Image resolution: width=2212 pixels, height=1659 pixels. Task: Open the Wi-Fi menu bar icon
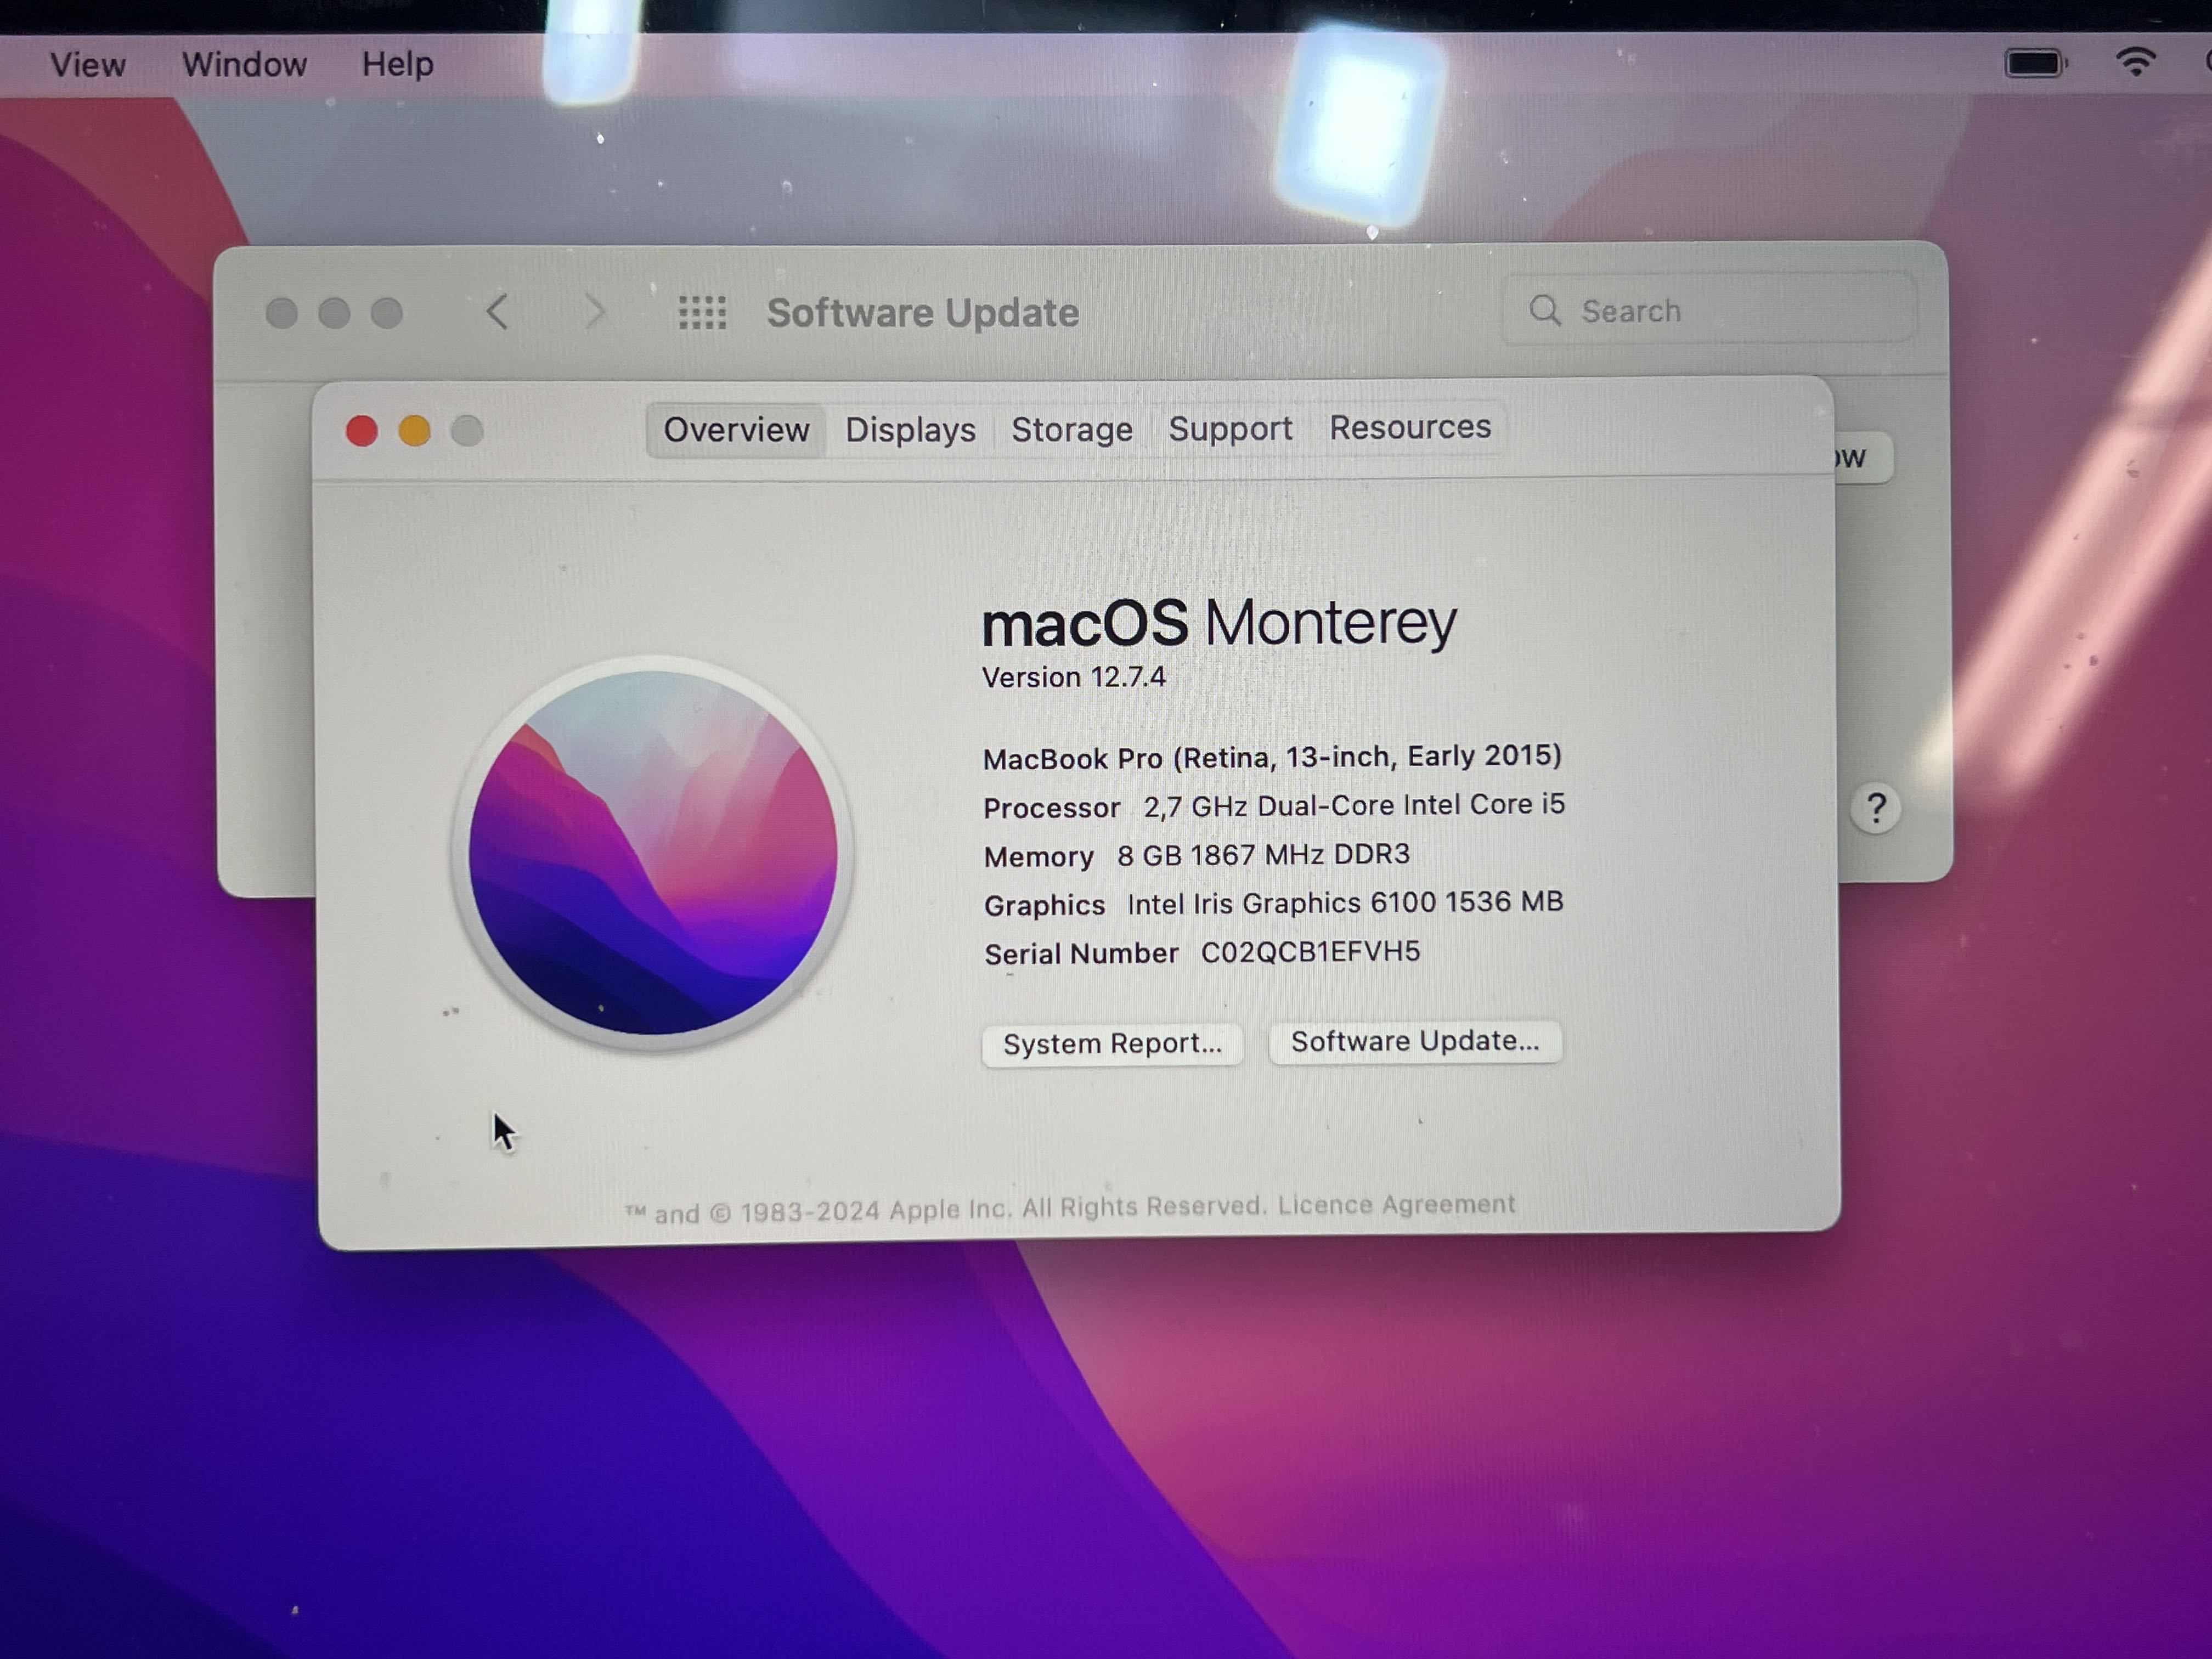point(2136,62)
